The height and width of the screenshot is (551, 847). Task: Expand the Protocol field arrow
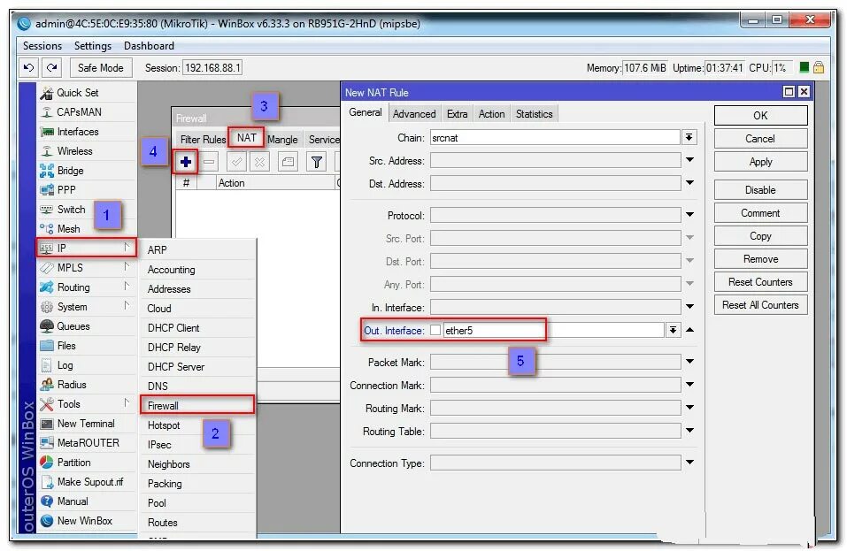pos(689,215)
